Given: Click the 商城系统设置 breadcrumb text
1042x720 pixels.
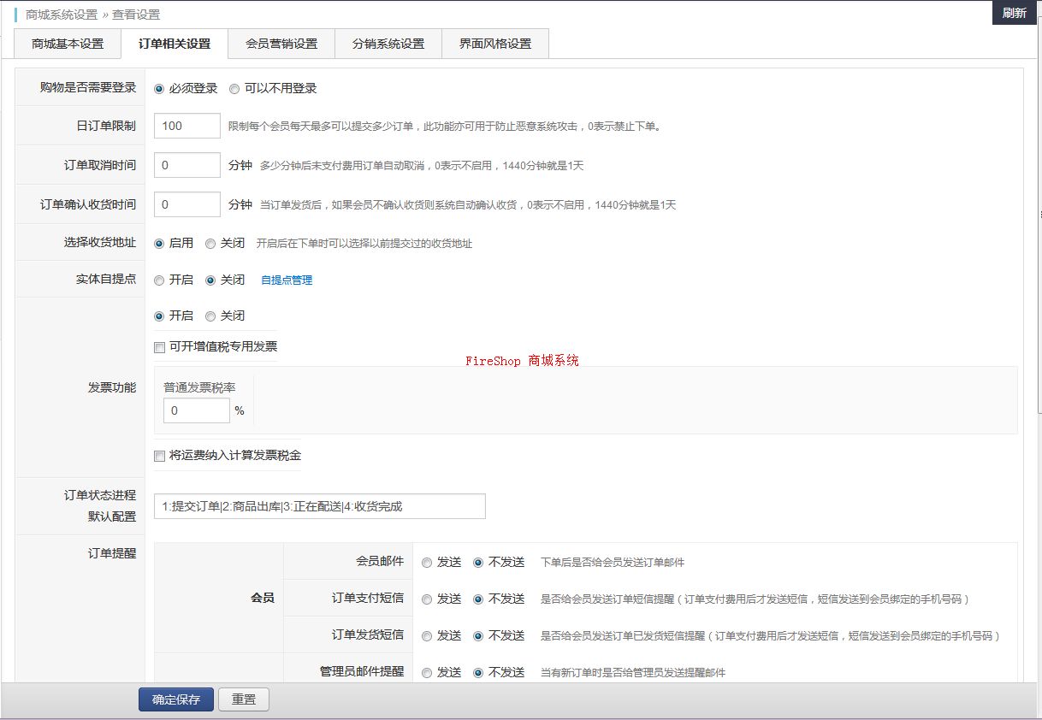Looking at the screenshot, I should 62,15.
